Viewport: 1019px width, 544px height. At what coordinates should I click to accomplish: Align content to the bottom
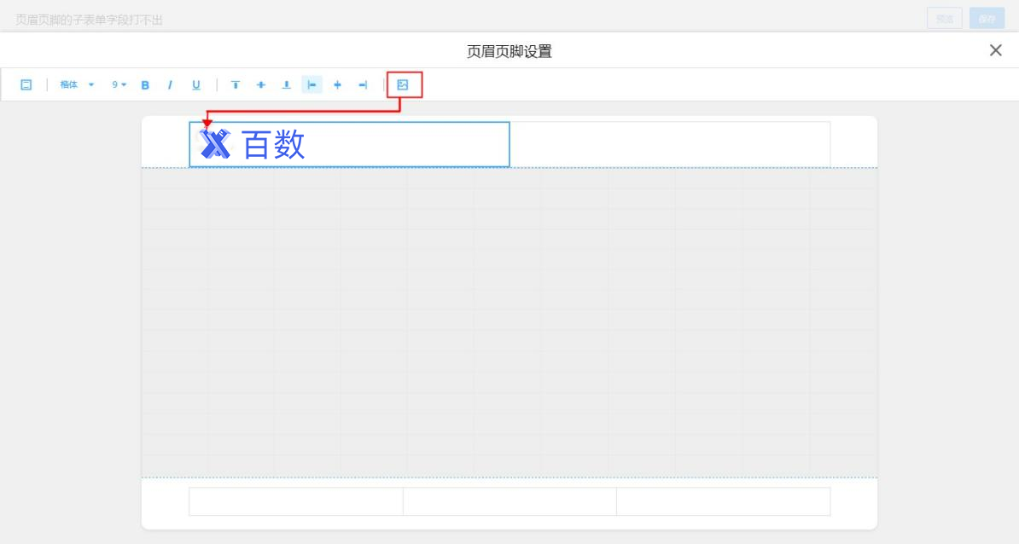(x=287, y=84)
